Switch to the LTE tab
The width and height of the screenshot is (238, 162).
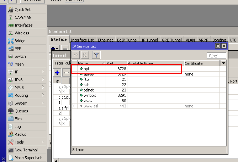click(233, 40)
